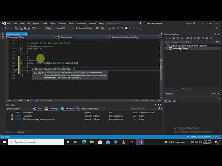The image size is (222, 166).
Task: Open the Assembly-CSharp project navigation dropdown
Action: coord(31,37)
